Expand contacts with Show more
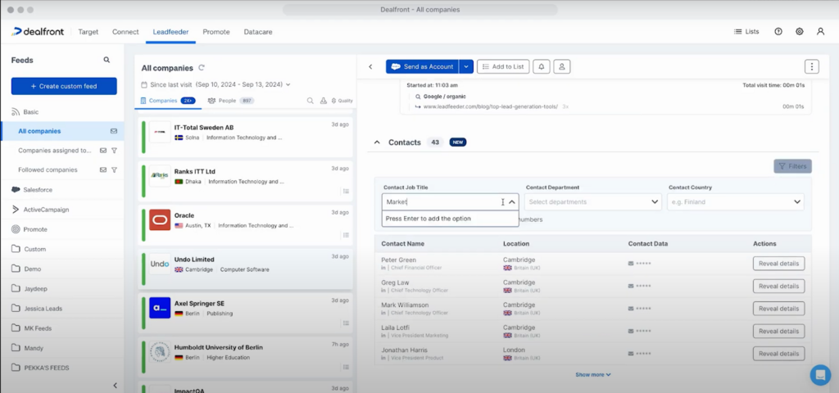 pos(593,375)
